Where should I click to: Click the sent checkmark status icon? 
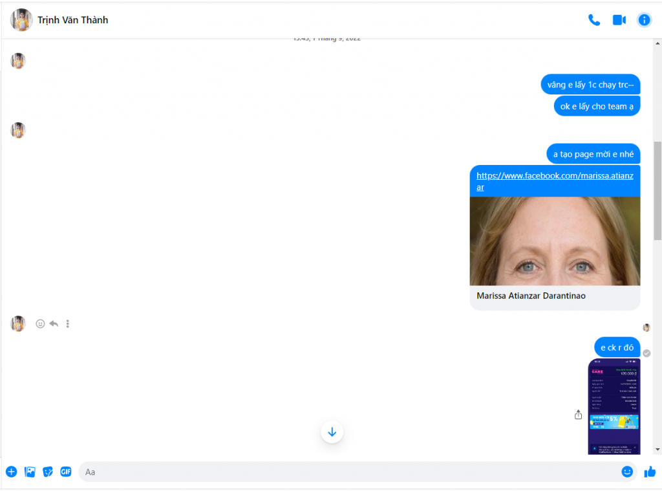[646, 353]
